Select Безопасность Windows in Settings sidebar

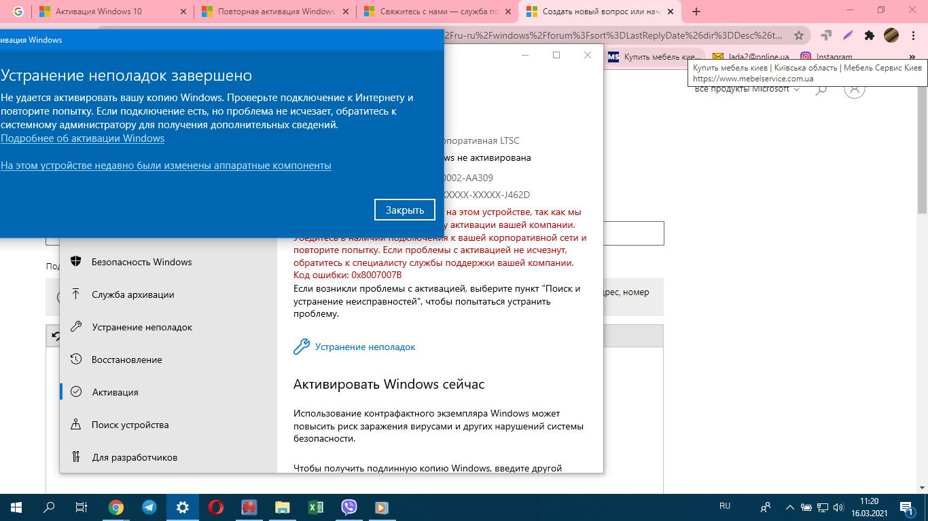pos(168,262)
